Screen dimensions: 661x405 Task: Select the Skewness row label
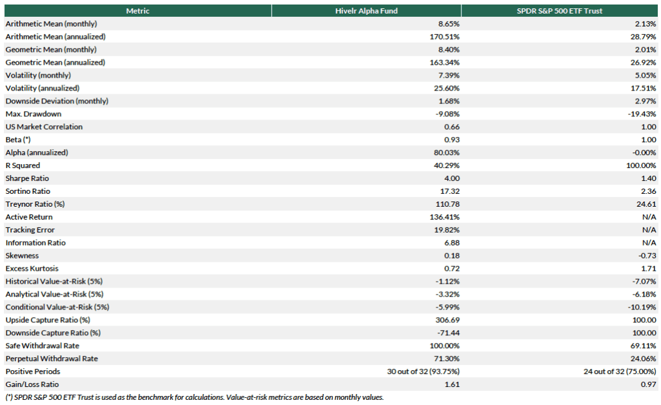point(22,256)
